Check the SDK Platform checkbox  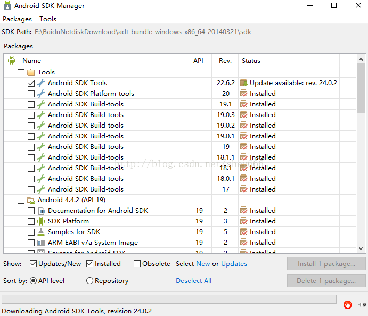[31, 221]
